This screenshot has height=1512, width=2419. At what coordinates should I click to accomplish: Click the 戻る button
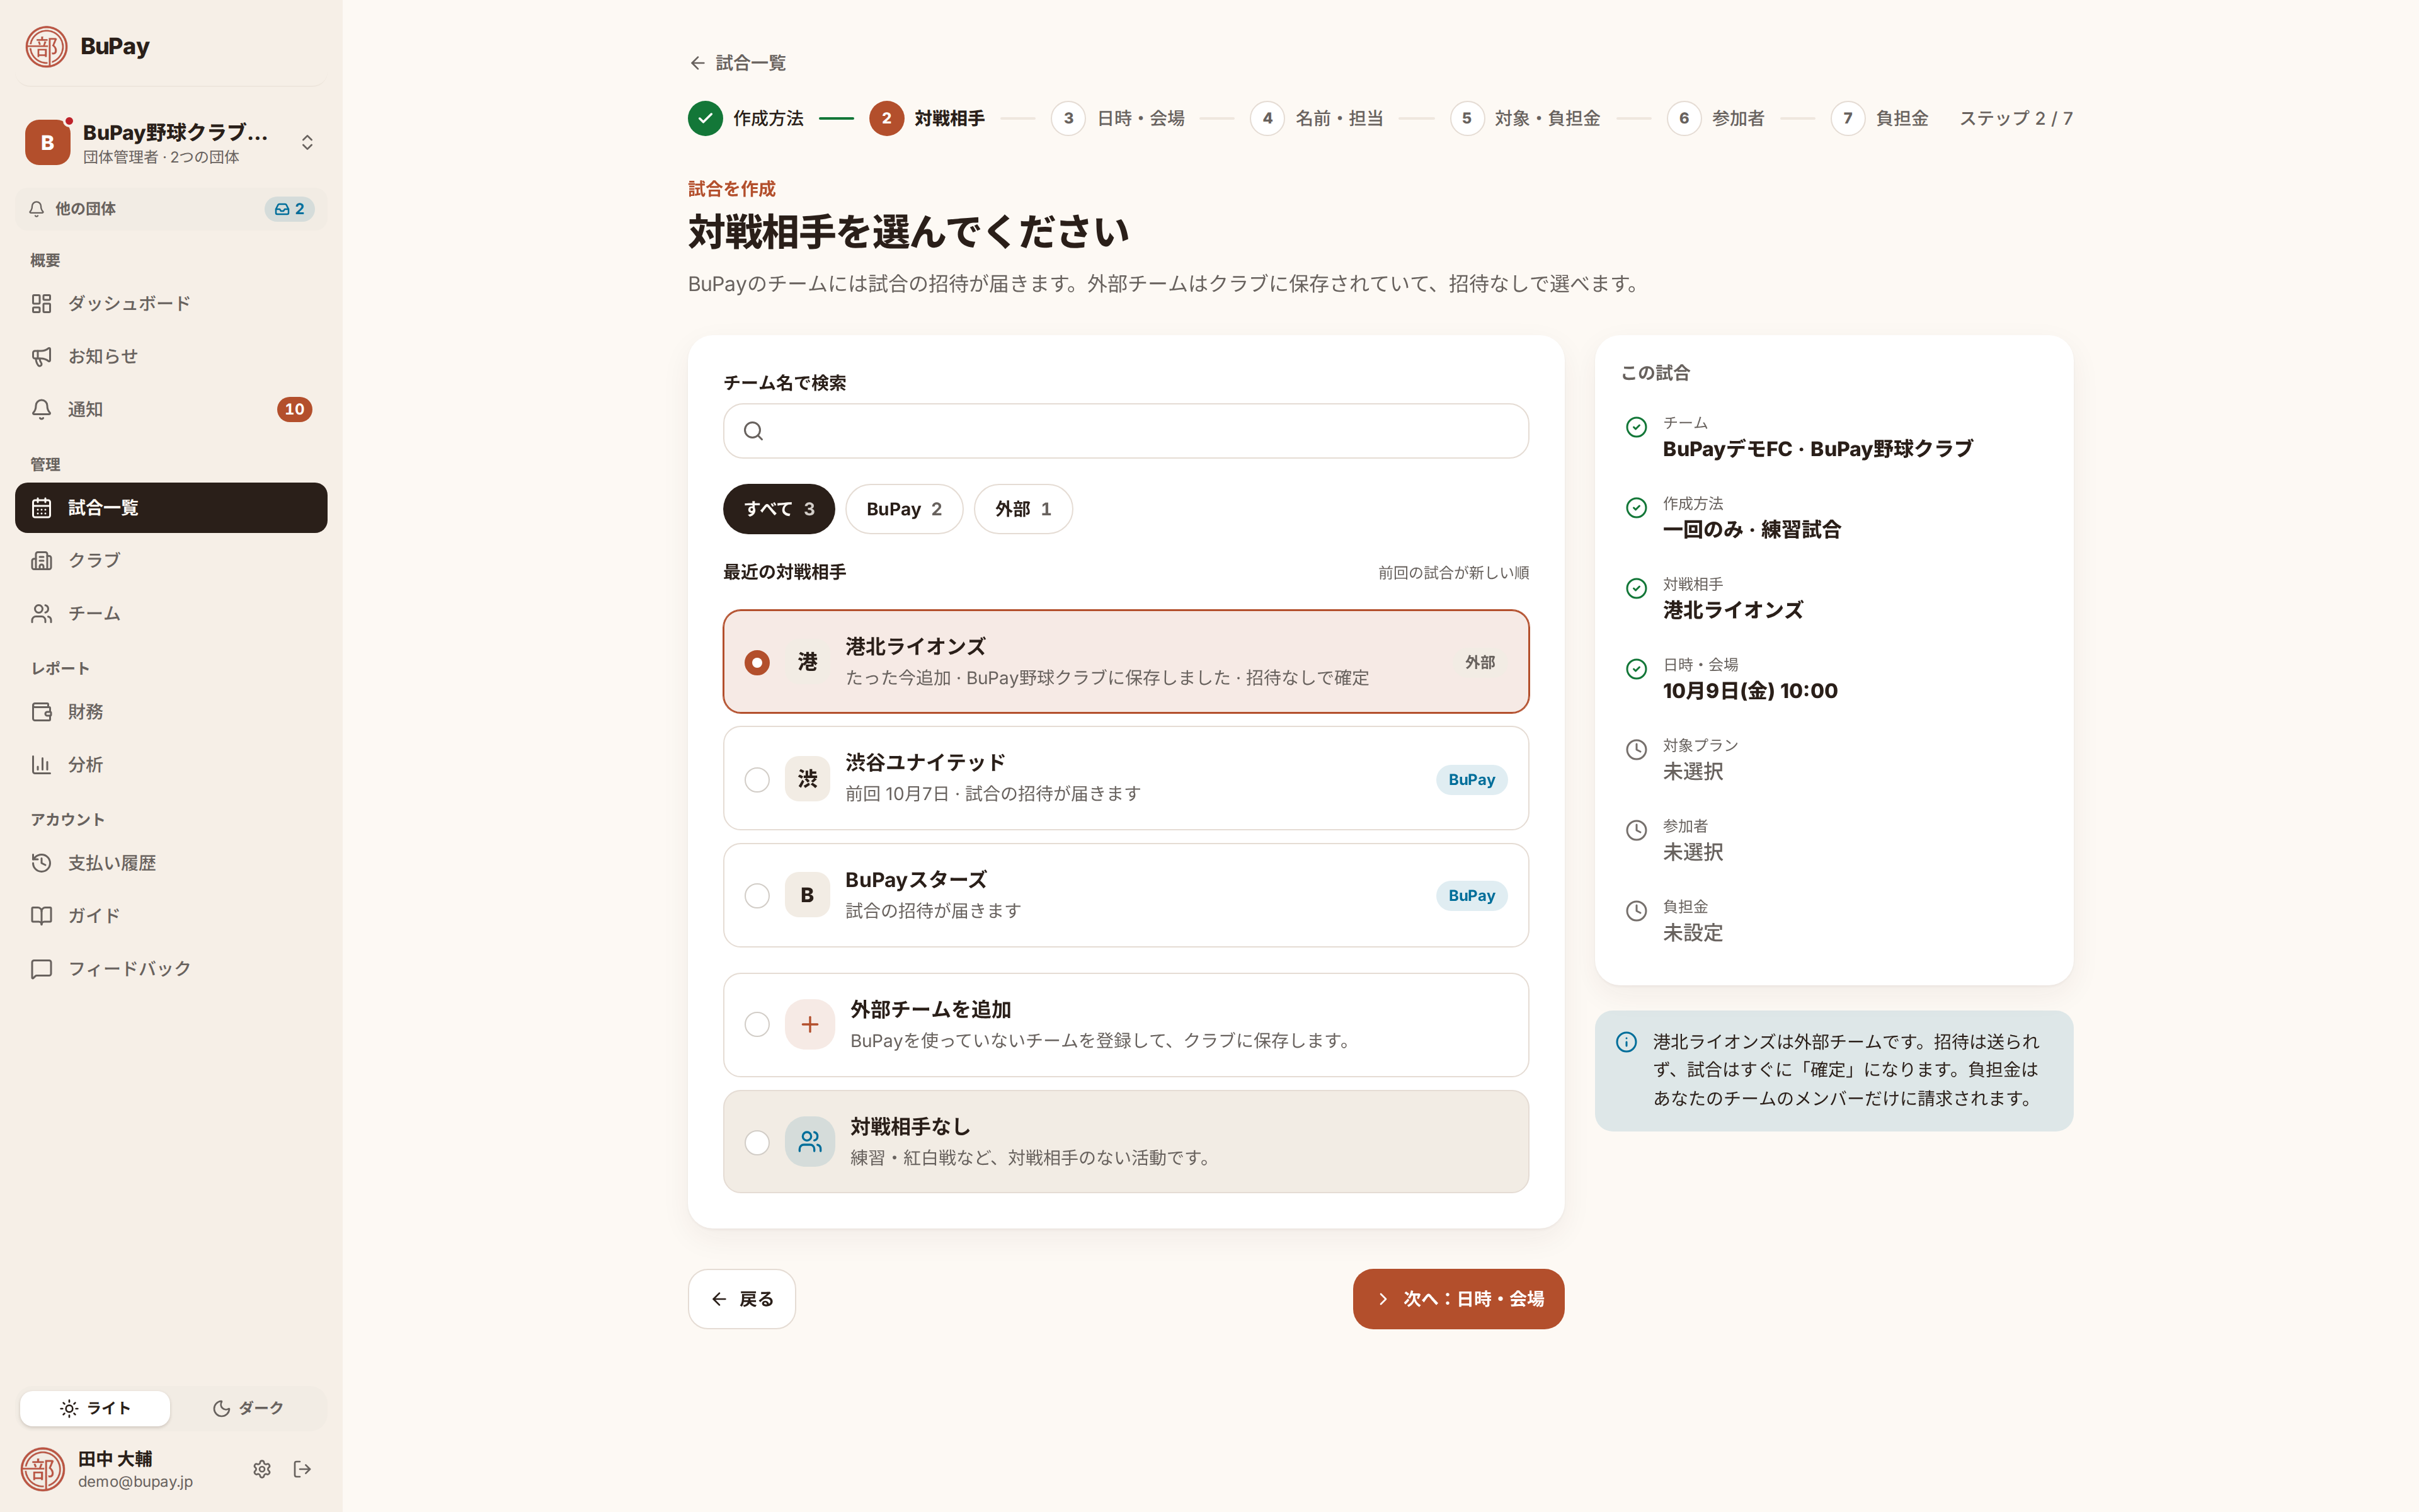(x=741, y=1299)
